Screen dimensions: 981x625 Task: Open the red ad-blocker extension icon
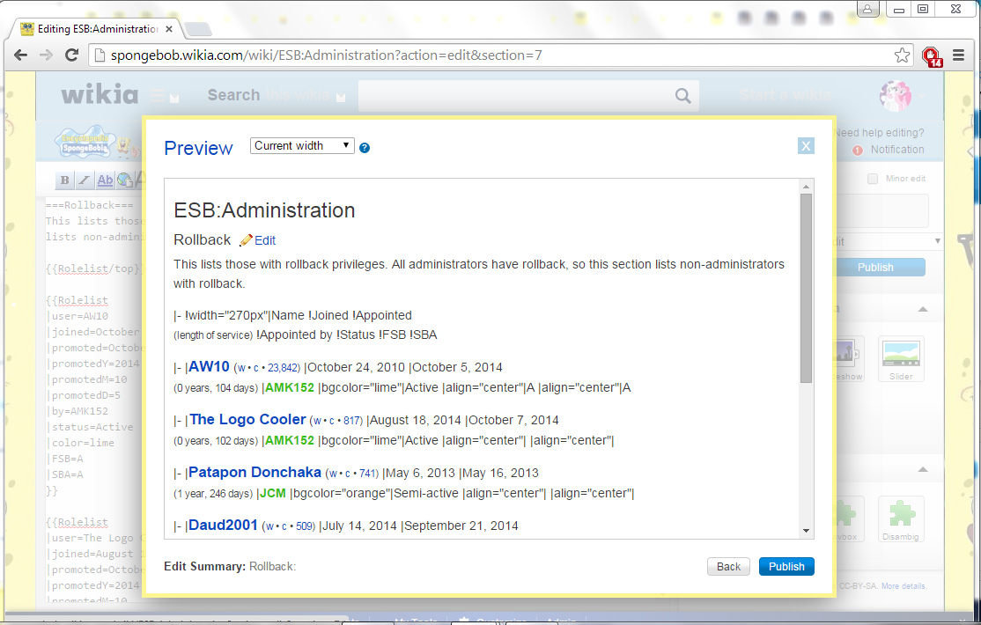(933, 56)
